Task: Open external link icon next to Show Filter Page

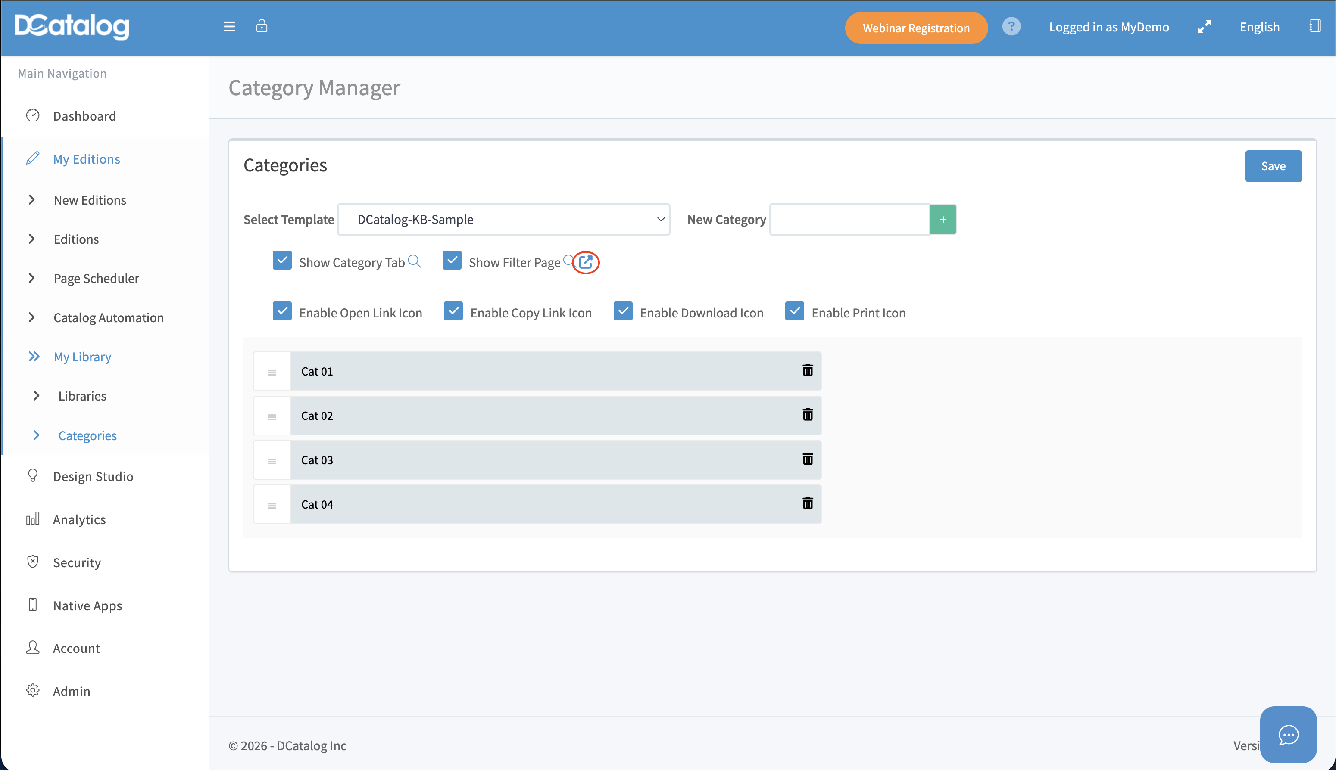Action: 586,262
